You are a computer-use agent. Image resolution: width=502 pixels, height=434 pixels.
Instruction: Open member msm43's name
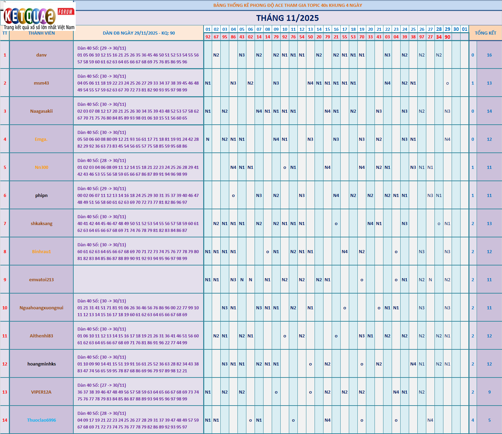41,83
